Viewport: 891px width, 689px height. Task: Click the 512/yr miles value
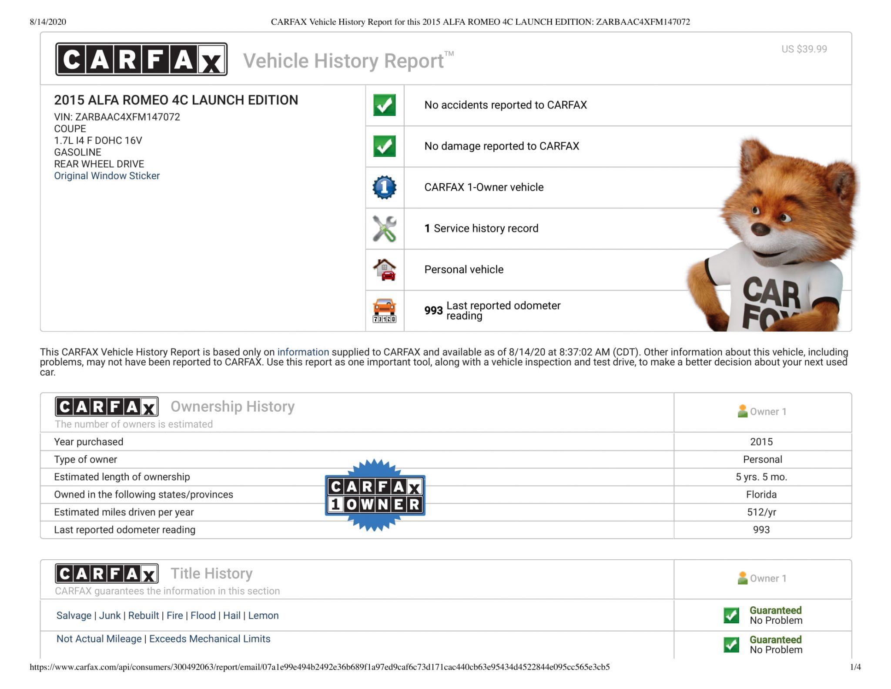pos(761,512)
